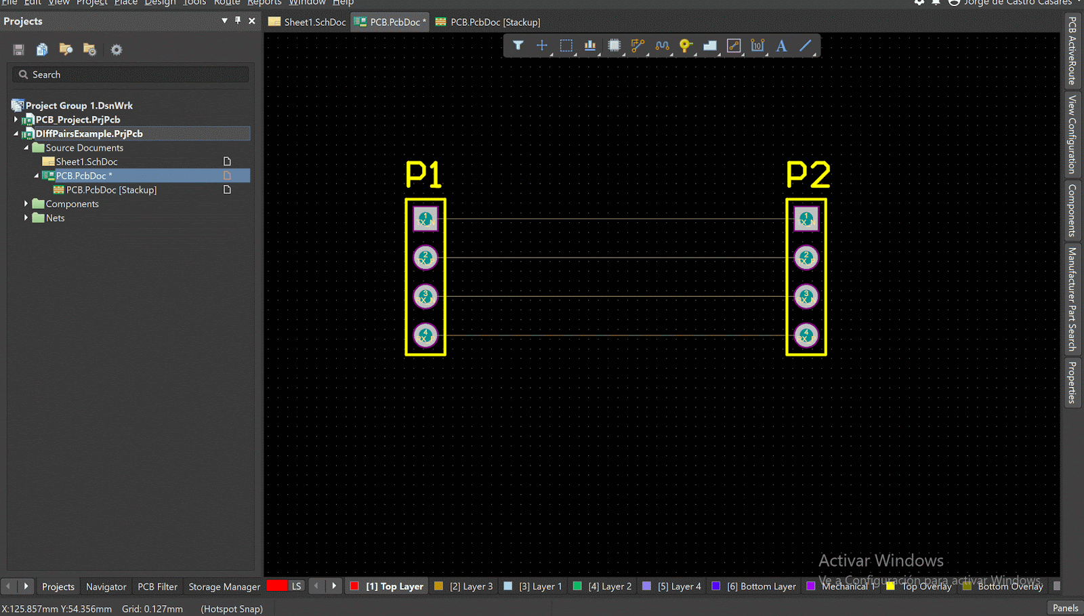1084x616 pixels.
Task: Click the Layer 3 color swatch
Action: (x=438, y=586)
